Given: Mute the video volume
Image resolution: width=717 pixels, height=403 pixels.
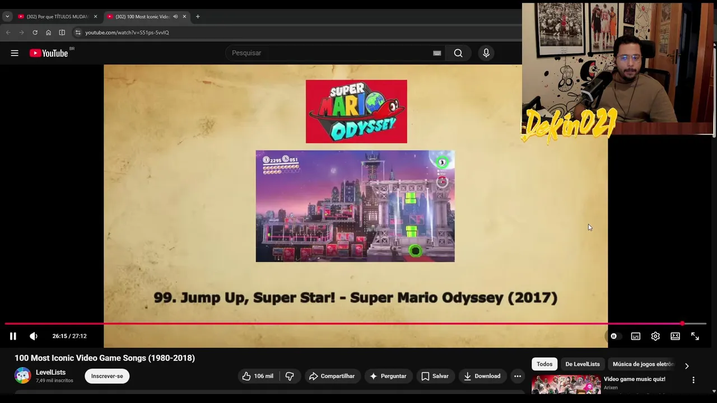Looking at the screenshot, I should [34, 336].
